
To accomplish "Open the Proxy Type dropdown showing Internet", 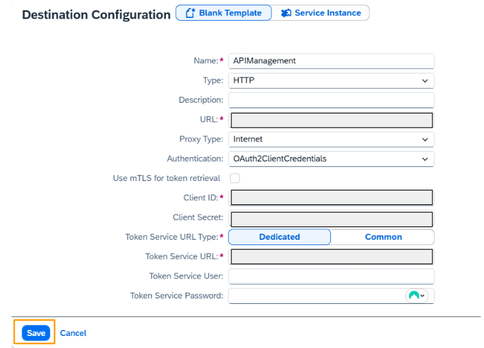I will pos(331,139).
